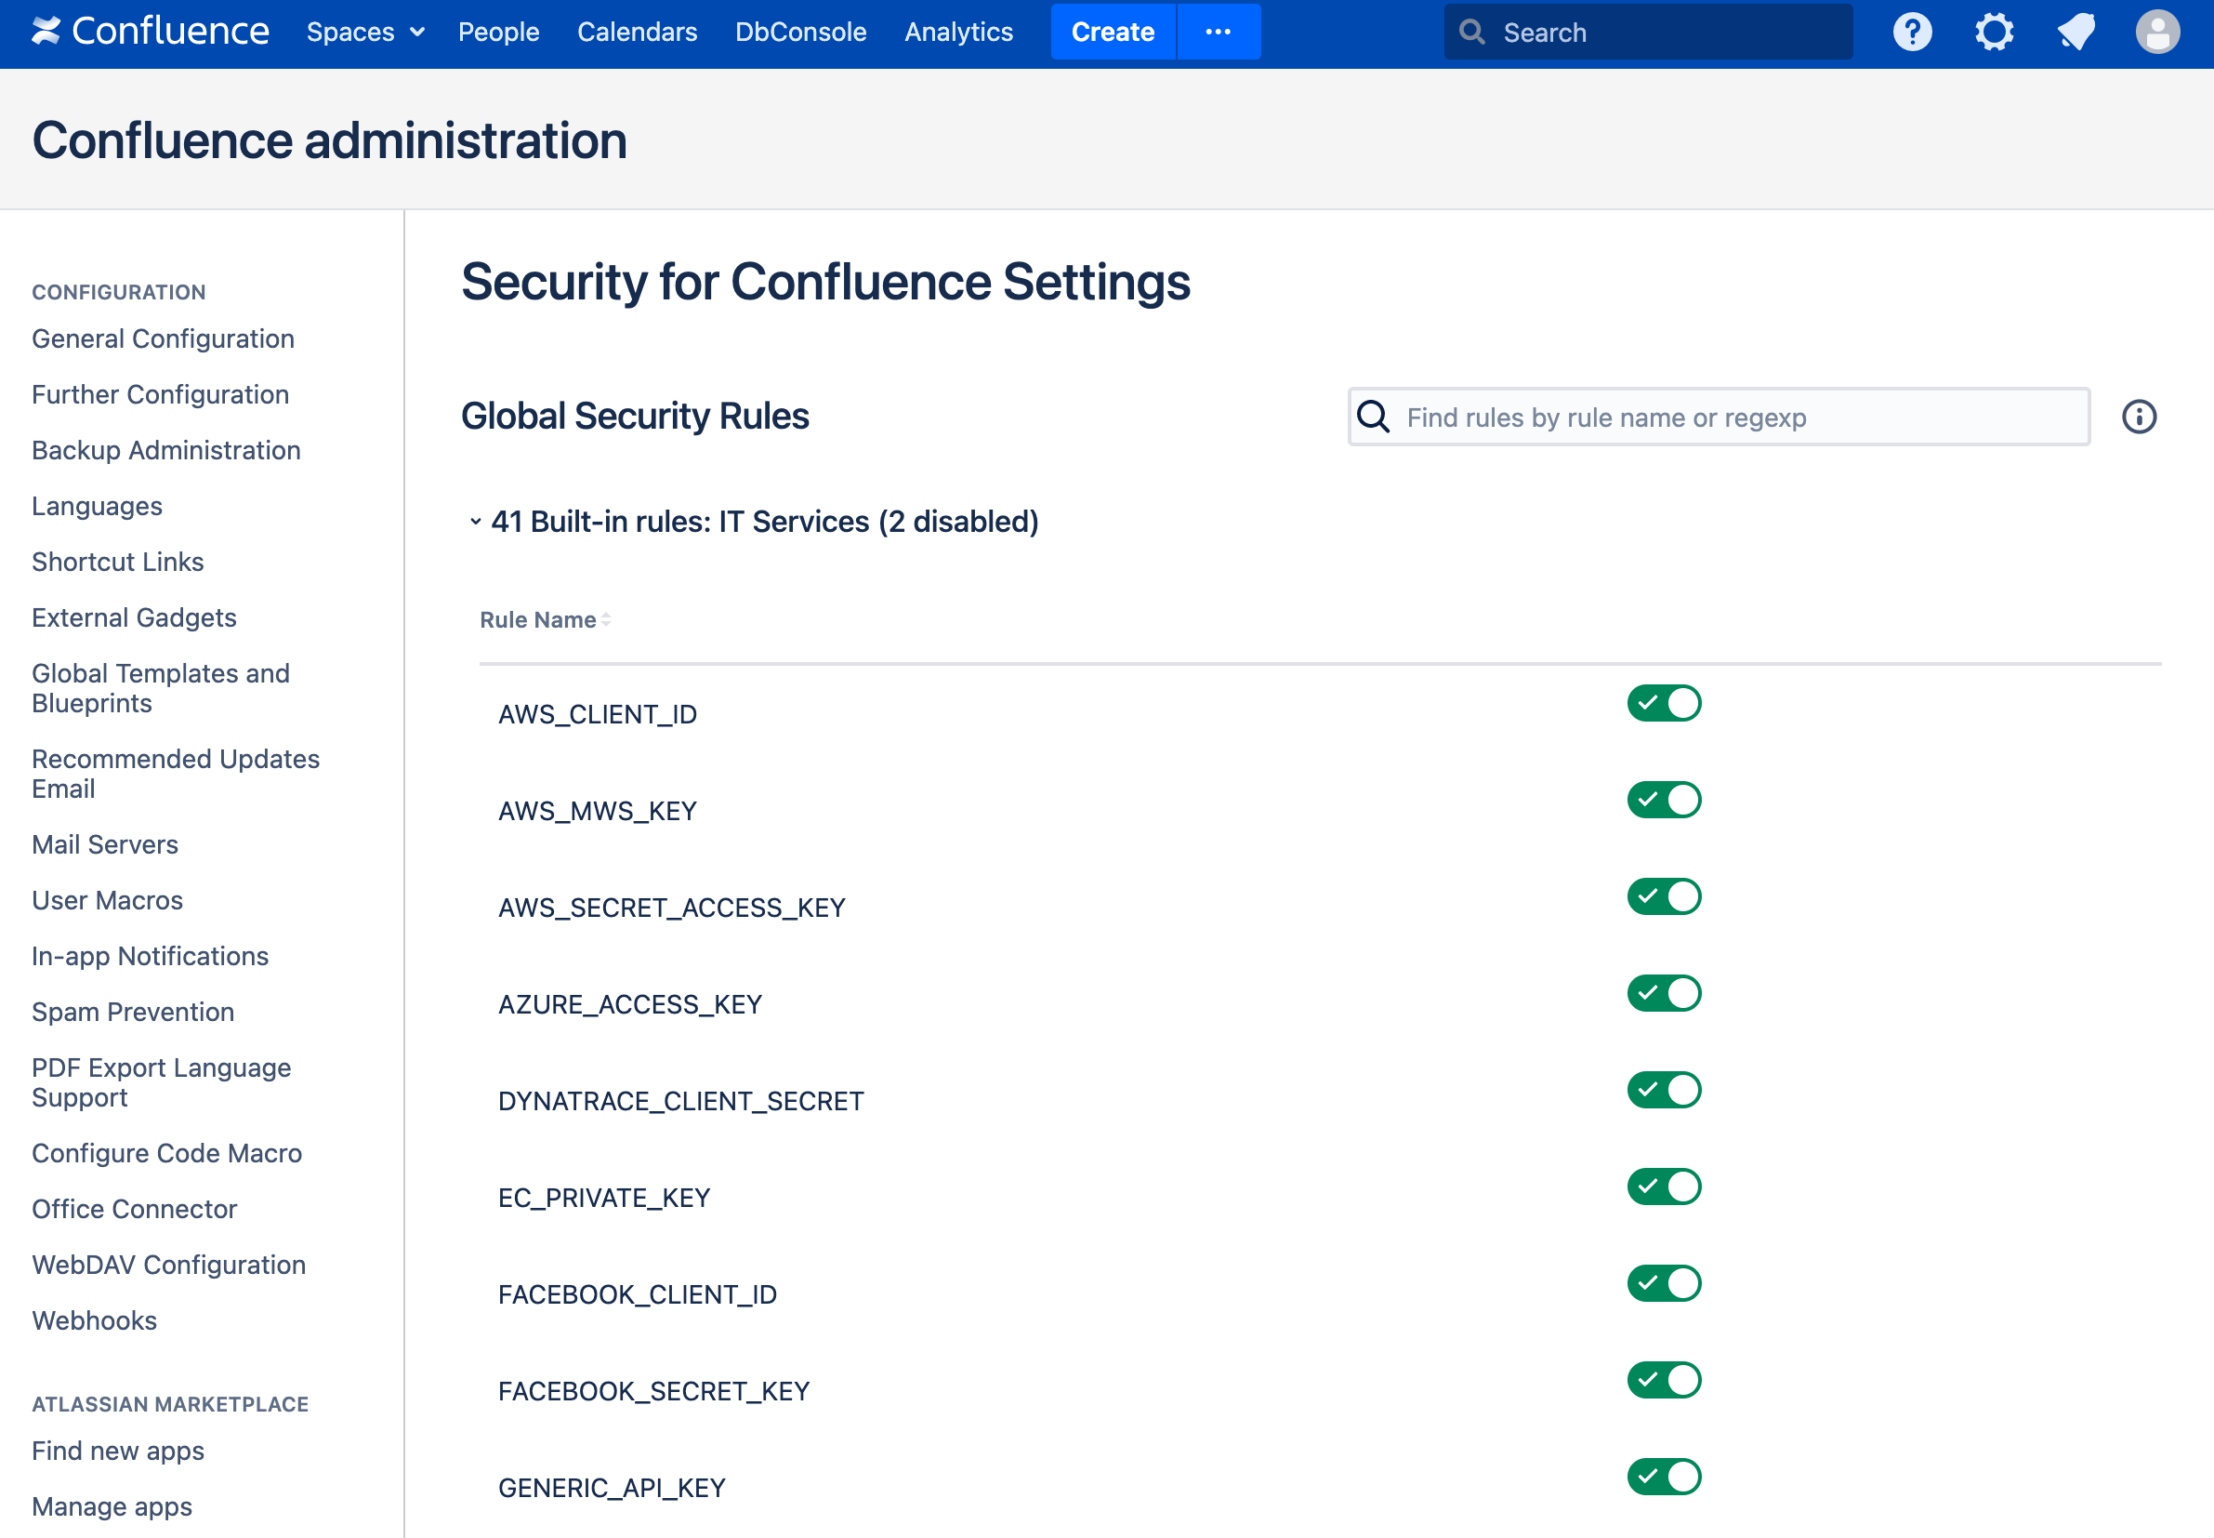Expand the Spaces dropdown menu
This screenshot has height=1538, width=2214.
click(365, 32)
